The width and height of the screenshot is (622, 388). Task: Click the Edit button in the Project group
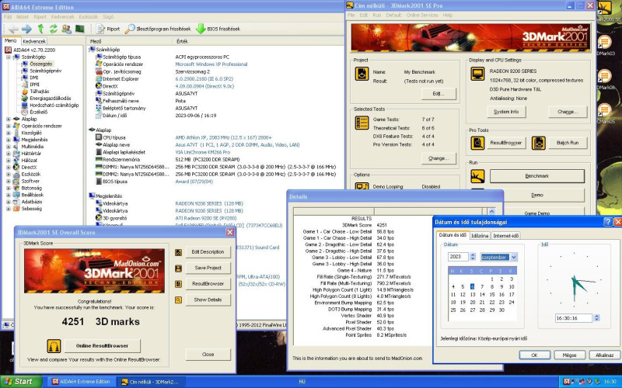coord(439,94)
